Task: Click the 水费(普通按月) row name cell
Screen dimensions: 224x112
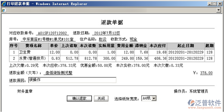Action: (x=33, y=59)
